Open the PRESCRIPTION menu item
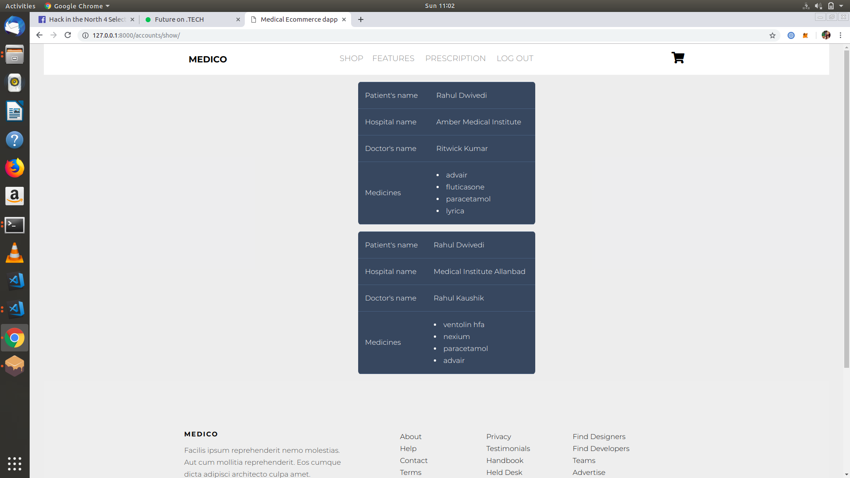The width and height of the screenshot is (850, 478). pos(455,58)
